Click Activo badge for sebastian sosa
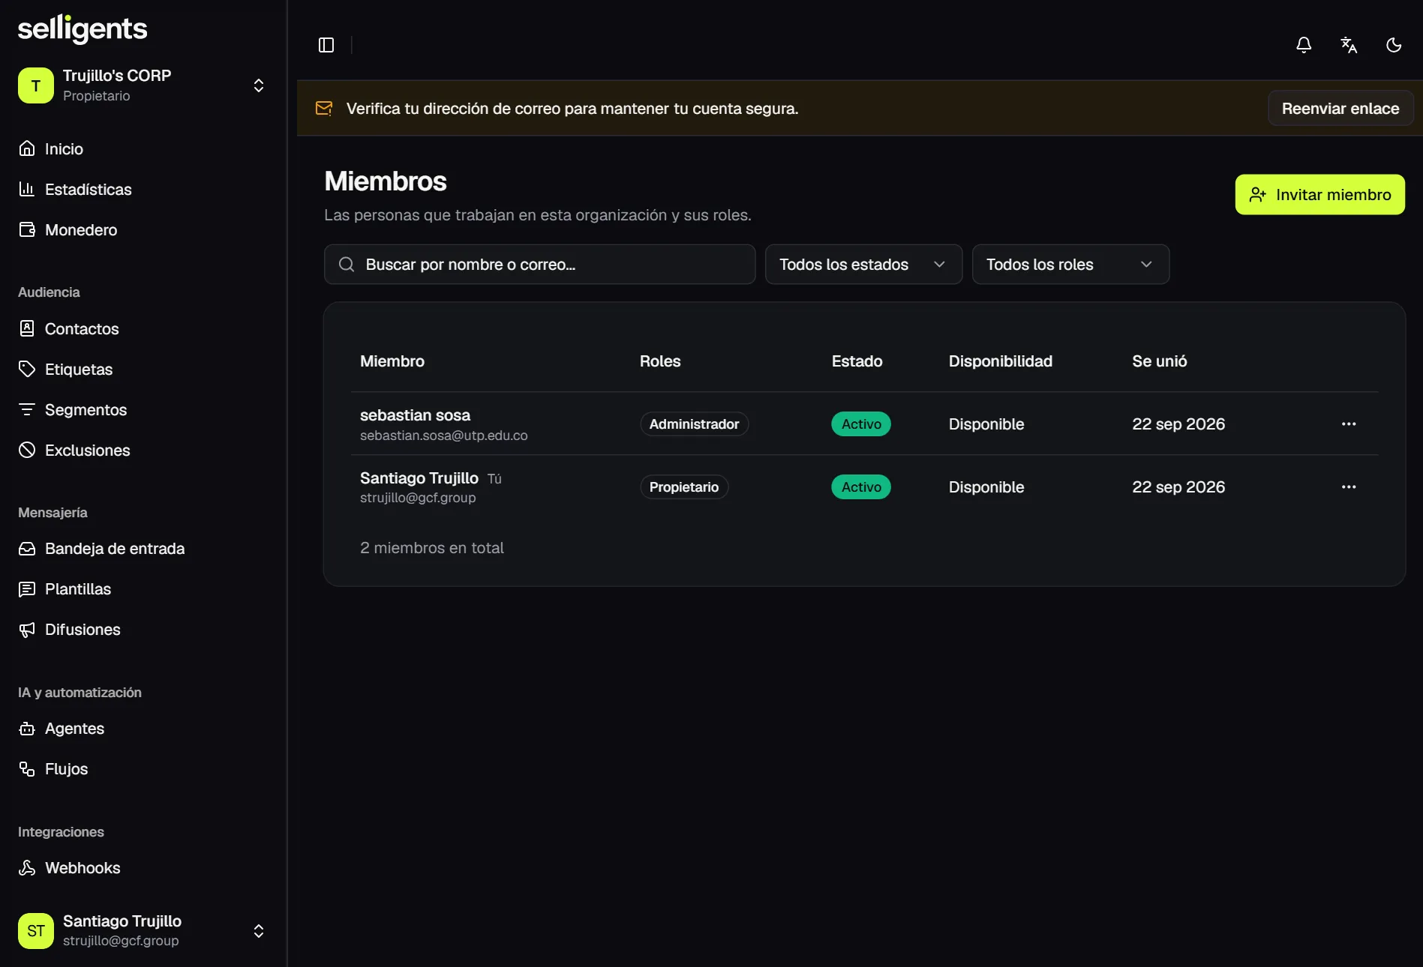This screenshot has width=1423, height=967. coord(861,424)
